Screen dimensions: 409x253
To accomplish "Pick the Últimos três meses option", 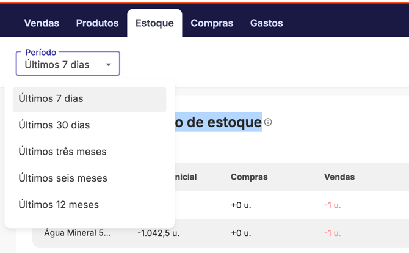I will pos(89,152).
